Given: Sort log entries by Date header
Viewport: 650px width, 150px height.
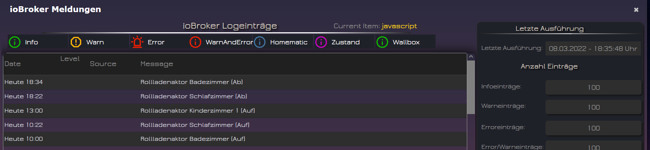Looking at the screenshot, I should tap(13, 64).
